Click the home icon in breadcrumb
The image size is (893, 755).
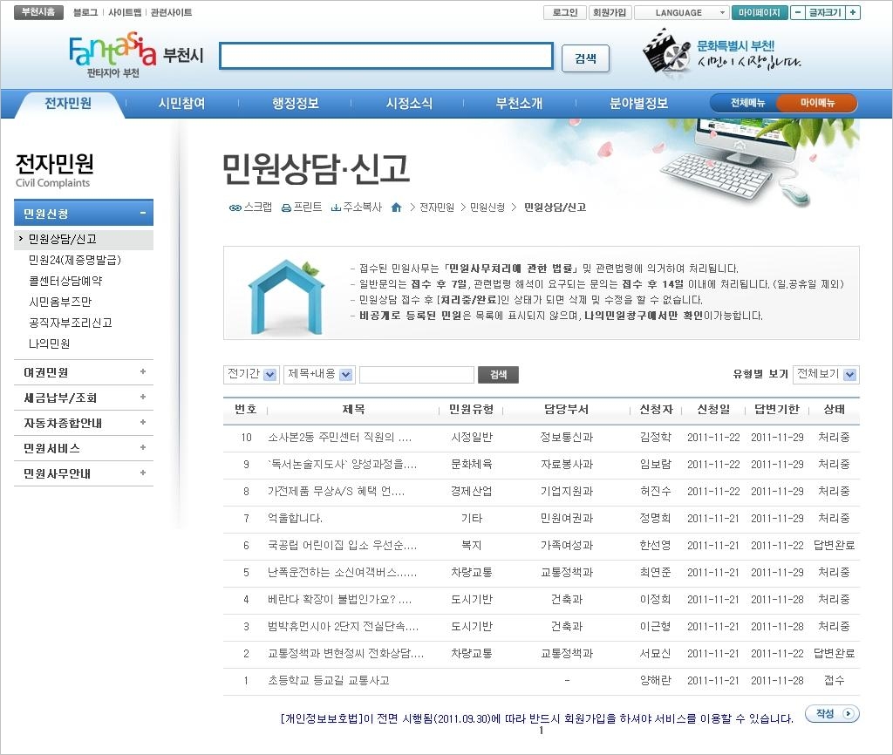click(396, 207)
